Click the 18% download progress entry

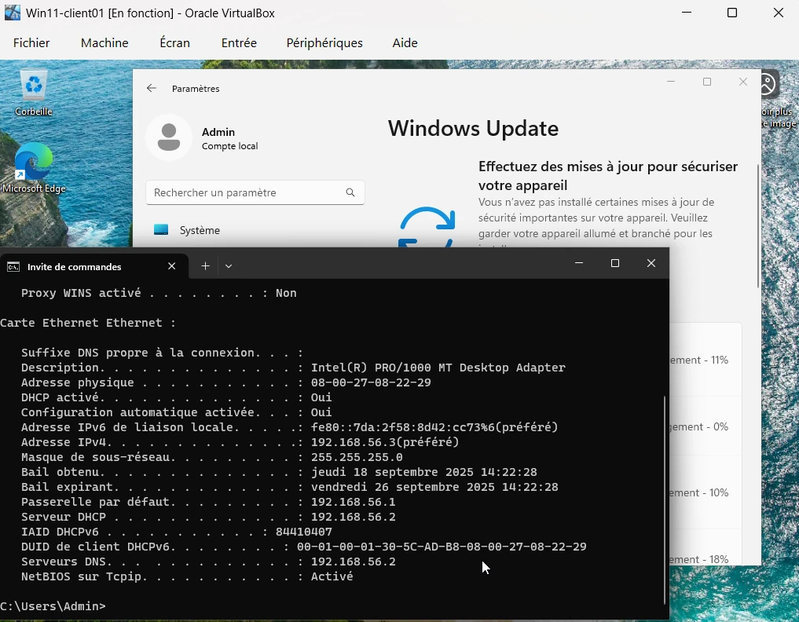pyautogui.click(x=699, y=559)
